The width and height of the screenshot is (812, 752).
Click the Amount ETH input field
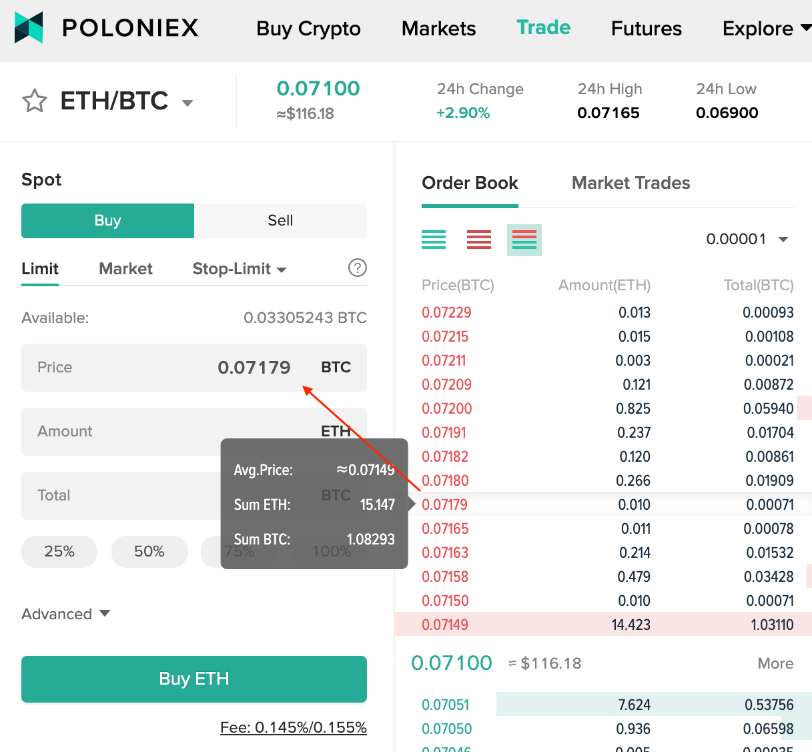[x=120, y=432]
